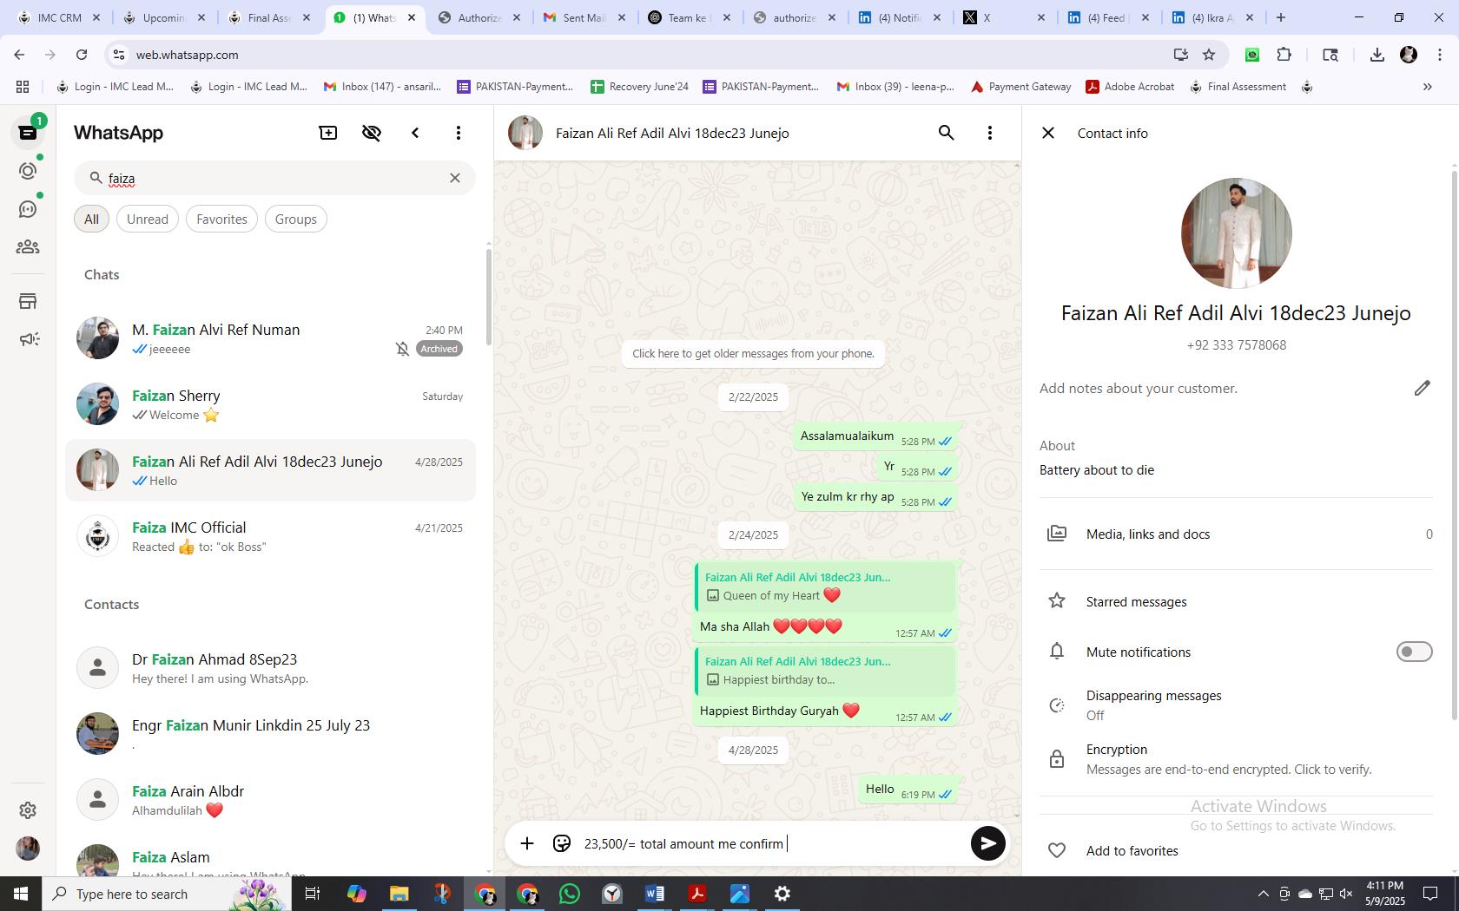Edit customer notes with the pencil icon
Screen dimensions: 1459x911
(x=1422, y=388)
